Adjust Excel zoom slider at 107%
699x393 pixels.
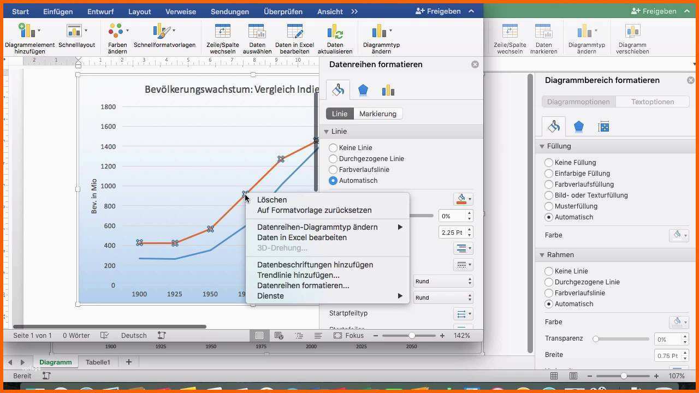coord(624,376)
